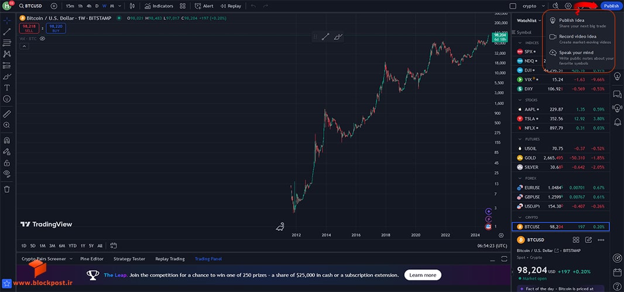Toggle stay in drawing mode

[x=7, y=151]
